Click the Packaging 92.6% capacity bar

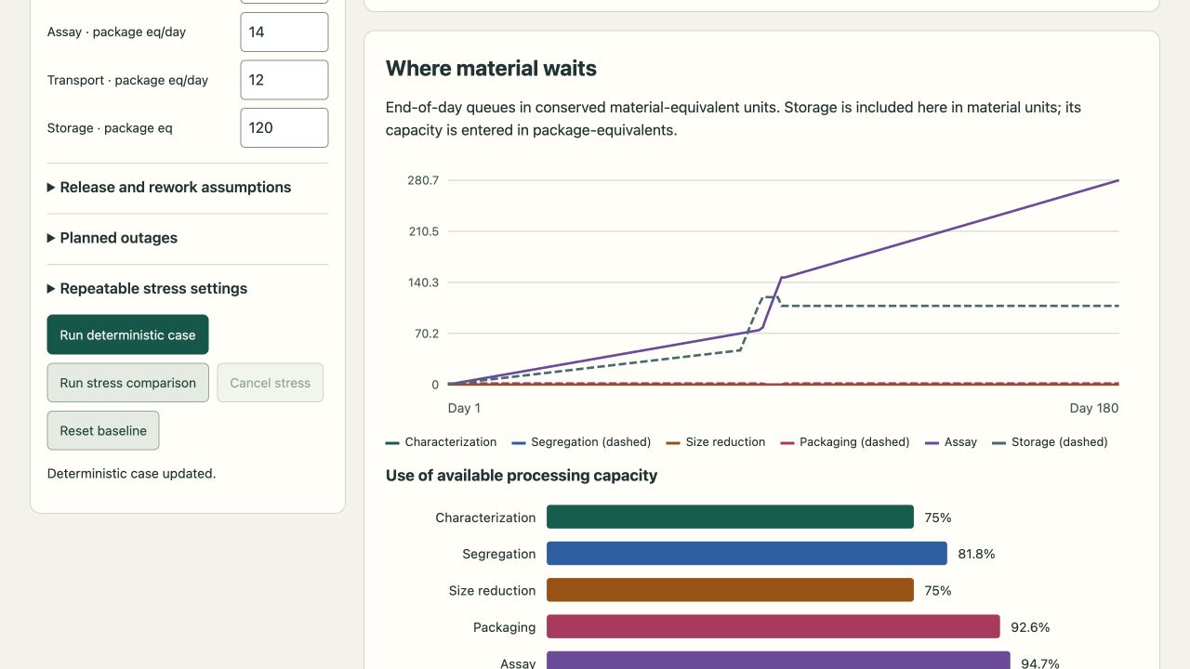[773, 627]
